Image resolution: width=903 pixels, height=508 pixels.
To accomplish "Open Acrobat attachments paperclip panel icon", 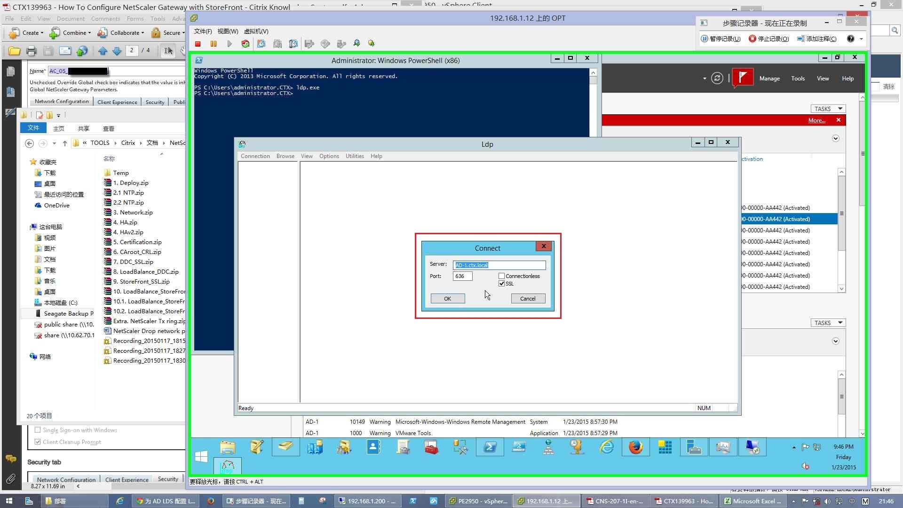I will click(x=10, y=479).
